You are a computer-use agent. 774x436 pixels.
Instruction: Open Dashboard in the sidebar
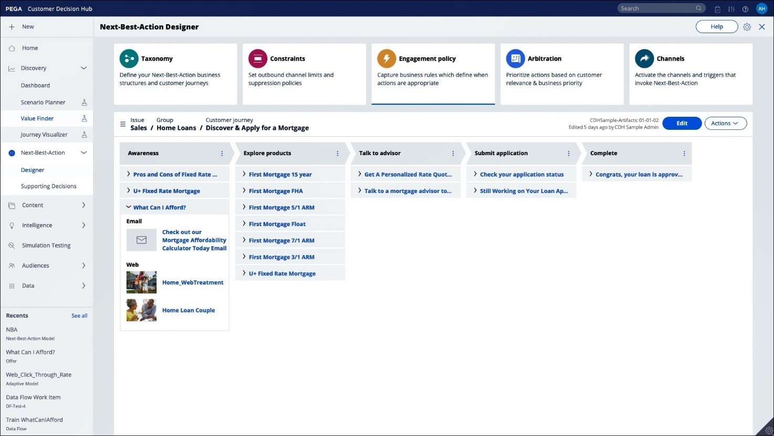coord(35,86)
